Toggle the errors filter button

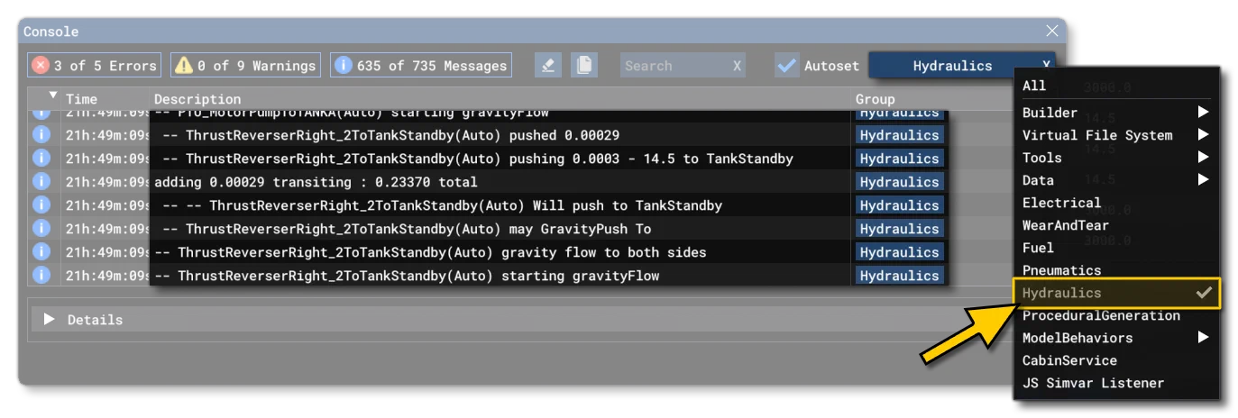94,65
